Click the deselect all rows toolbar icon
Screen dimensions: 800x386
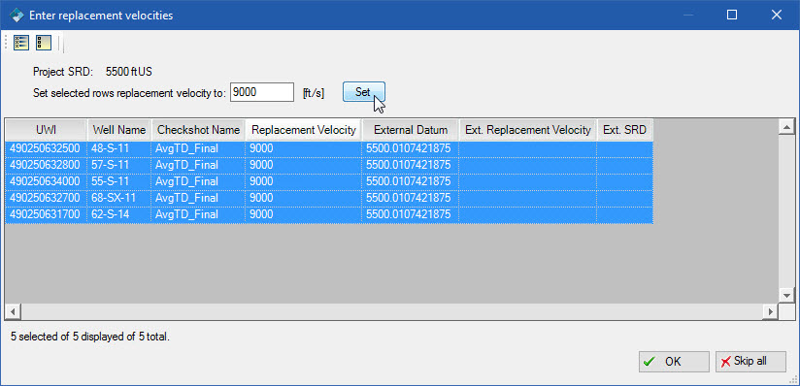click(x=44, y=43)
